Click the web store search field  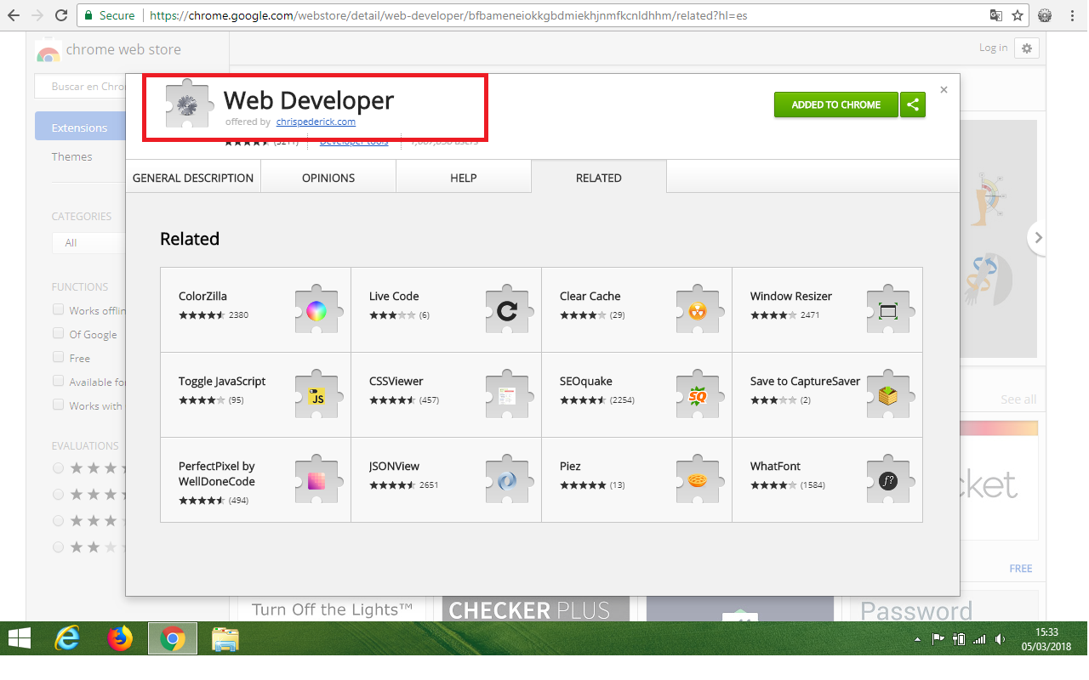81,86
